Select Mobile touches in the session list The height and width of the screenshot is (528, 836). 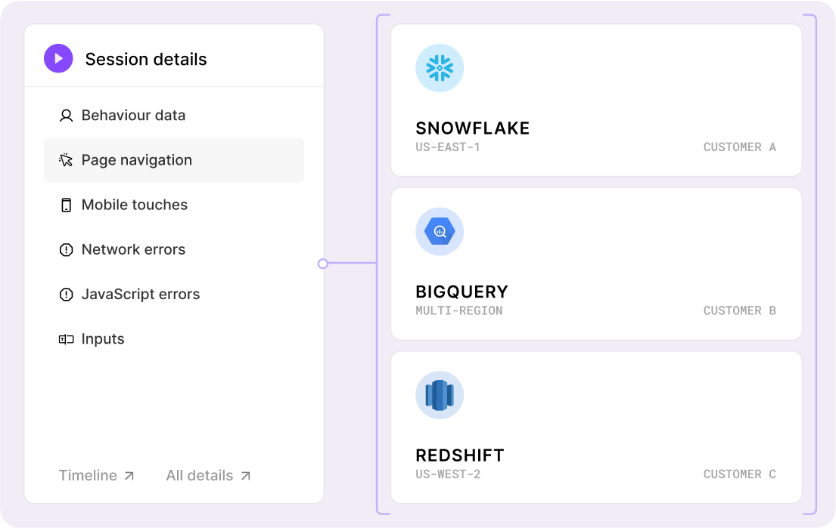tap(134, 205)
